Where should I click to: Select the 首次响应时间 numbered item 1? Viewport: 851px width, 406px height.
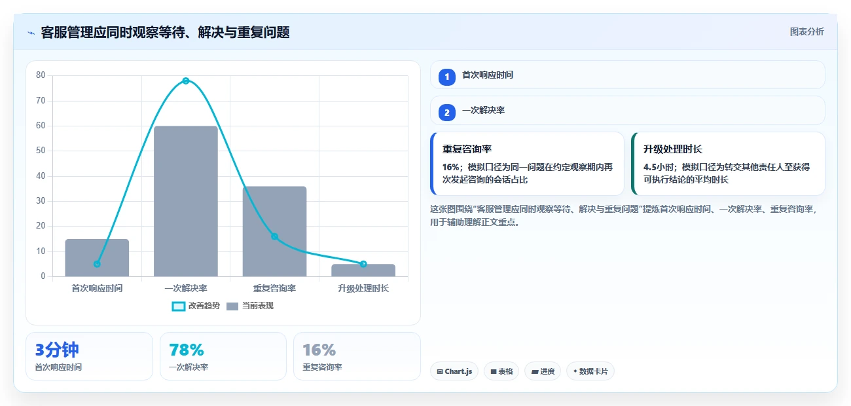[x=627, y=75]
